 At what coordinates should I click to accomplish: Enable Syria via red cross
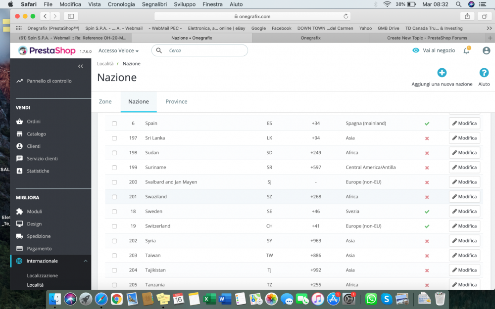(x=427, y=241)
